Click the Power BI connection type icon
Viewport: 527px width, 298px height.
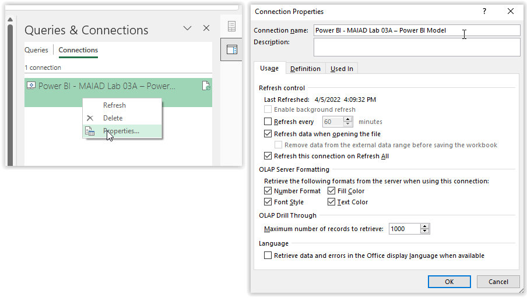coord(31,86)
